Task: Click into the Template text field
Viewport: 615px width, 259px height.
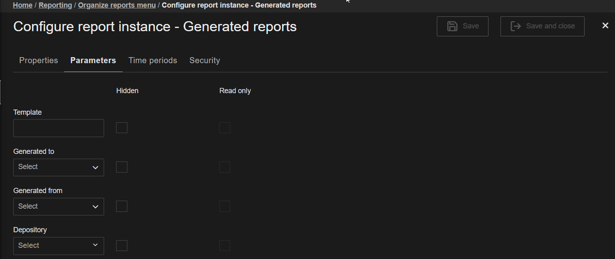Action: pos(58,128)
